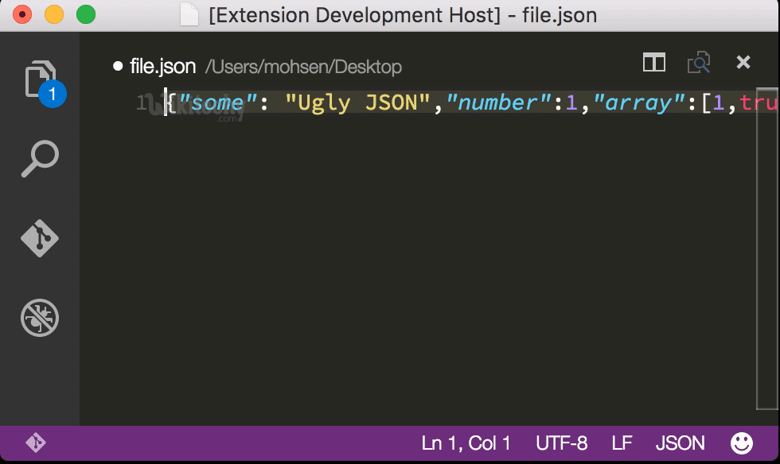Click the Ln 1, Col 1 indicator
The height and width of the screenshot is (464, 780).
click(466, 443)
